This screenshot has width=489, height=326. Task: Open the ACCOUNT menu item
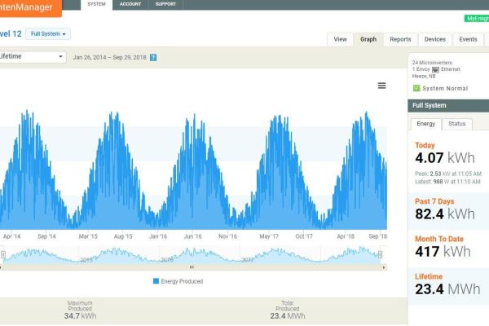(x=130, y=4)
